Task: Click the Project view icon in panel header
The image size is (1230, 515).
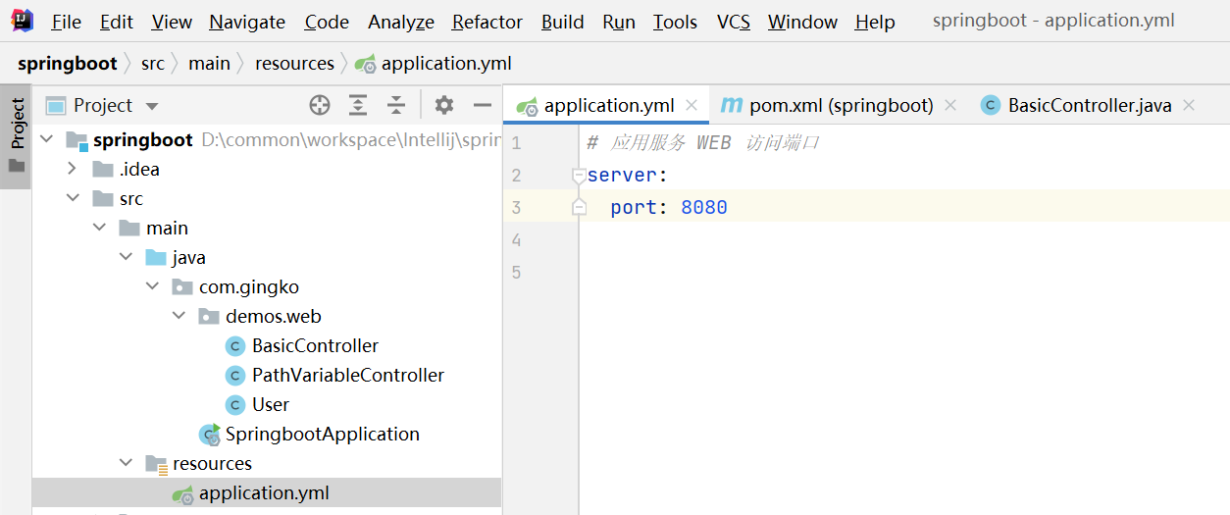Action: click(56, 105)
